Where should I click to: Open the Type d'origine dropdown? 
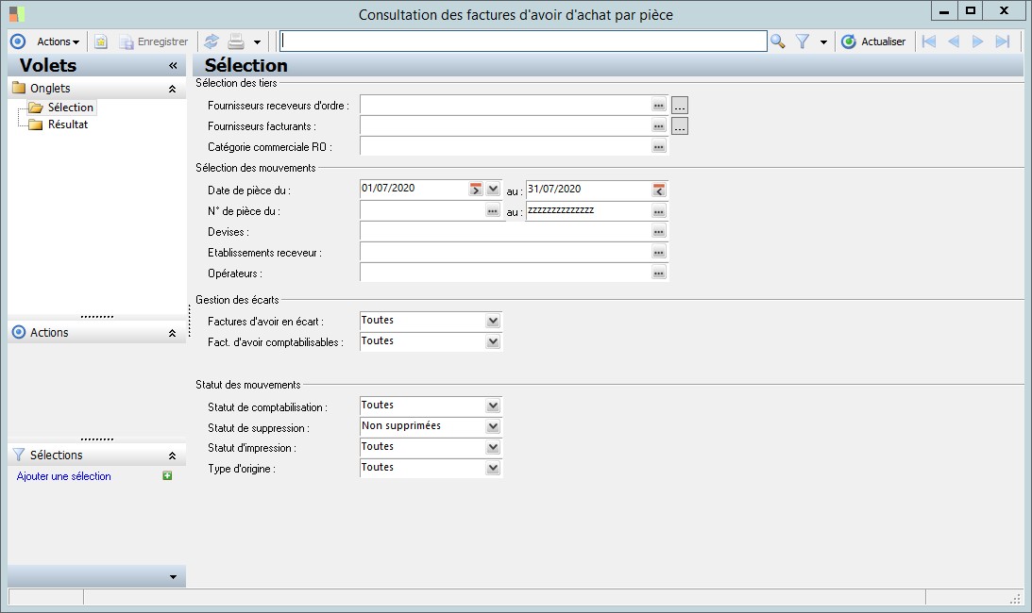tap(493, 469)
